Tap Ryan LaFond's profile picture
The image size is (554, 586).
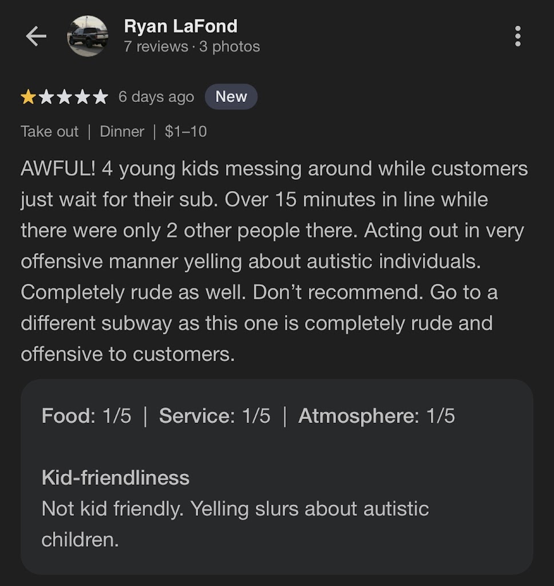coord(88,36)
